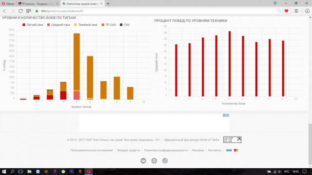Open the tab menu icon in title bar
Image resolution: width=312 pixels, height=175 pixels.
[275, 3]
